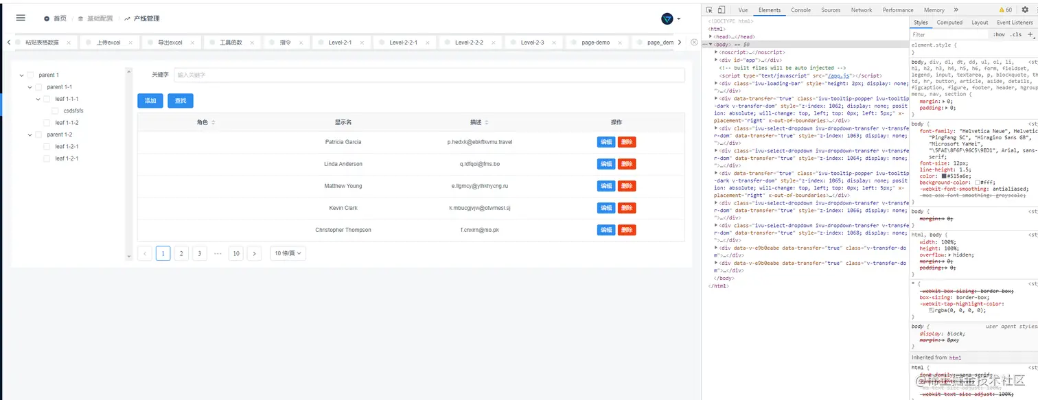Toggle the DevTools device toolbar icon
This screenshot has height=400, width=1038.
722,10
